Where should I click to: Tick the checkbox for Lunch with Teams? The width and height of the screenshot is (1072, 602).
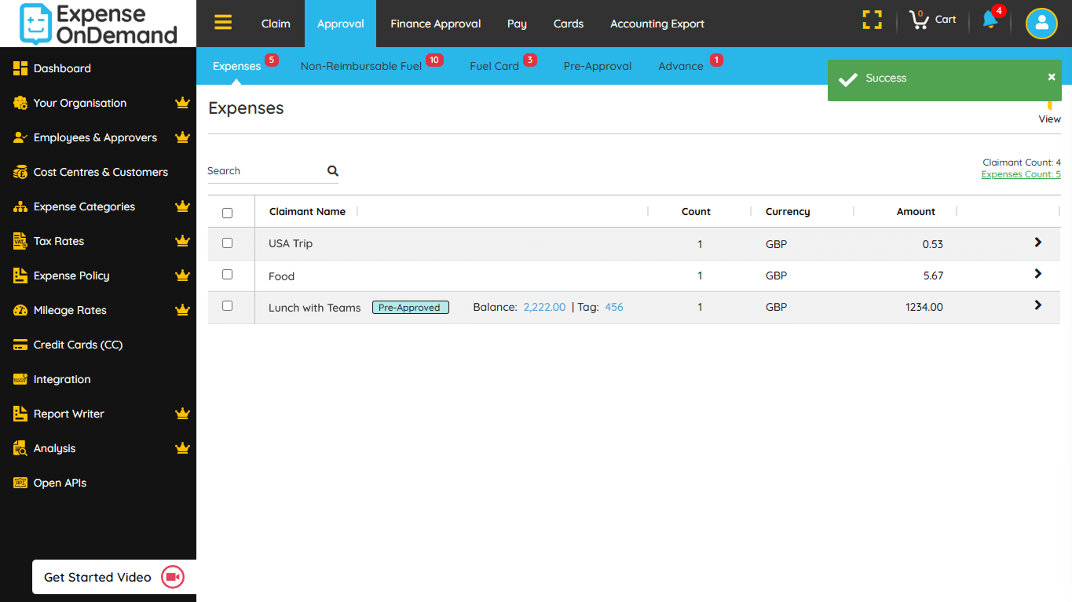[x=227, y=306]
